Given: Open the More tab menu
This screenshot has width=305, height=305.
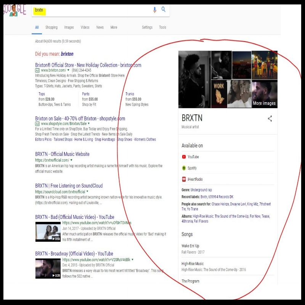Looking at the screenshot, I should click(x=114, y=27).
